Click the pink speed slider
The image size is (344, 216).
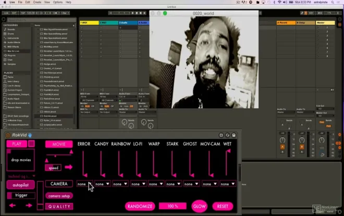point(53,168)
